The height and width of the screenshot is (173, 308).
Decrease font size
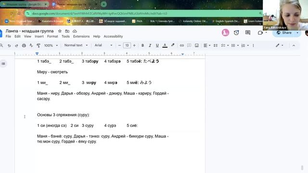119,46
